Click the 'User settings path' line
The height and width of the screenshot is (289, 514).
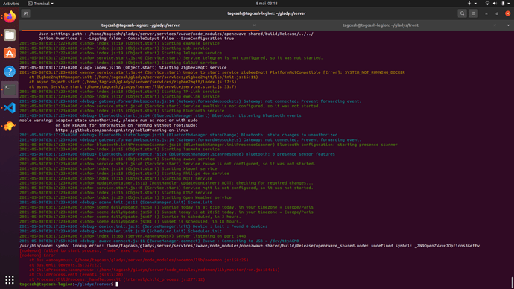pyautogui.click(x=176, y=34)
